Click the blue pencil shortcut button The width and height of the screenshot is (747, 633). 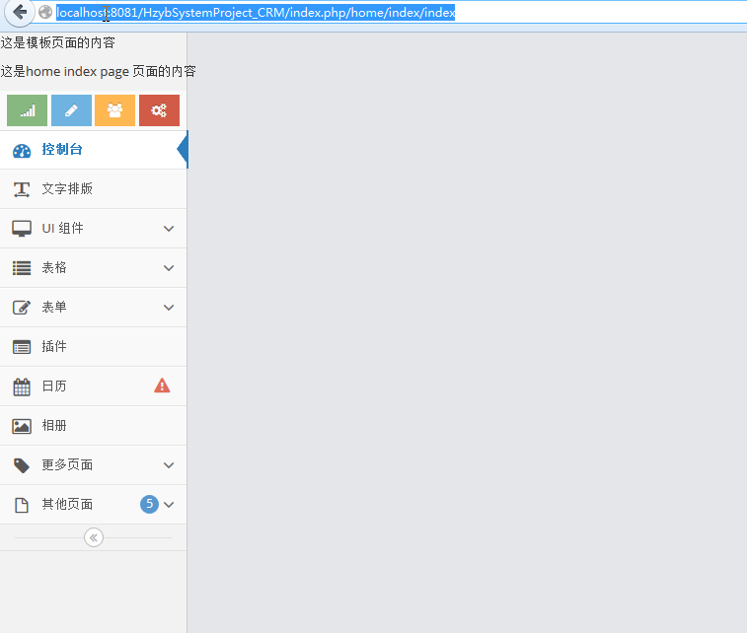click(x=71, y=110)
